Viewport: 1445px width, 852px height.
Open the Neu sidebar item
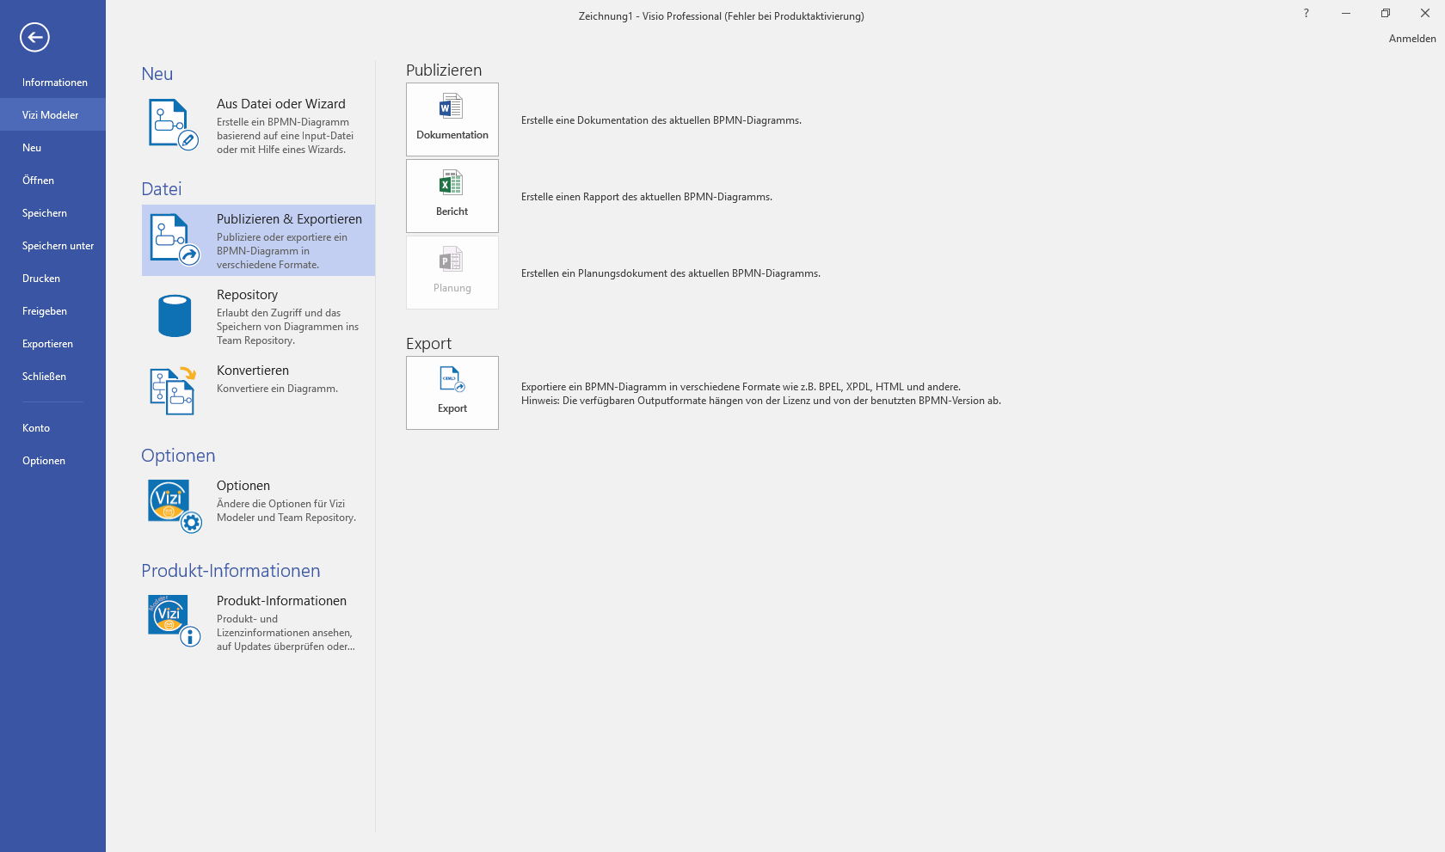pos(52,148)
